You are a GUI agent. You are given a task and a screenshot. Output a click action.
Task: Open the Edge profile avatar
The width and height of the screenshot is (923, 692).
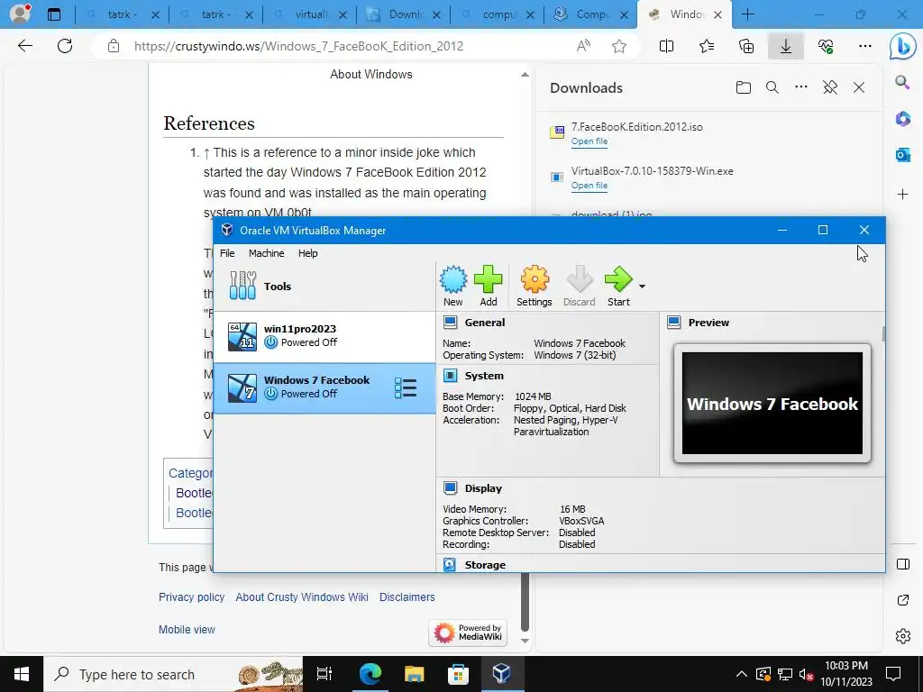click(20, 14)
